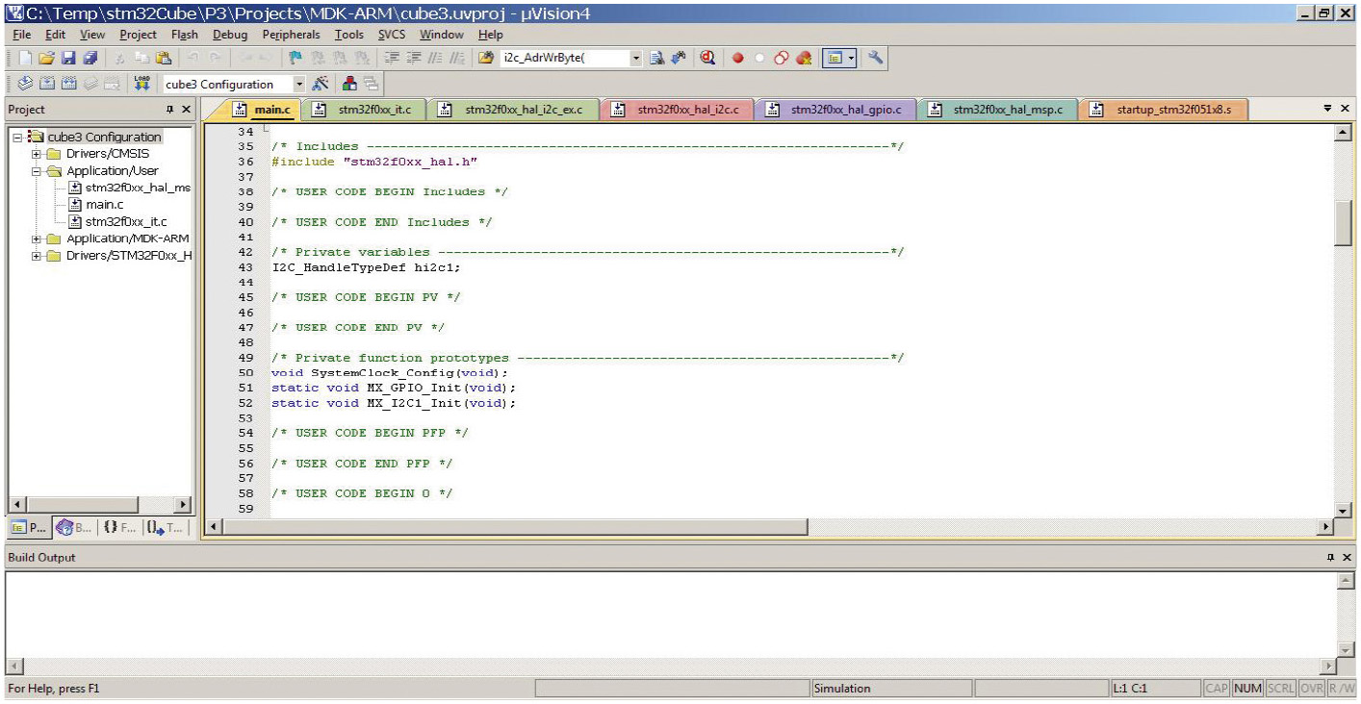Open Options for Target magic wand icon
The height and width of the screenshot is (704, 1361).
(321, 84)
